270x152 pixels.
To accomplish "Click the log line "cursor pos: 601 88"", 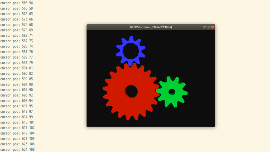I will tap(17, 84).
